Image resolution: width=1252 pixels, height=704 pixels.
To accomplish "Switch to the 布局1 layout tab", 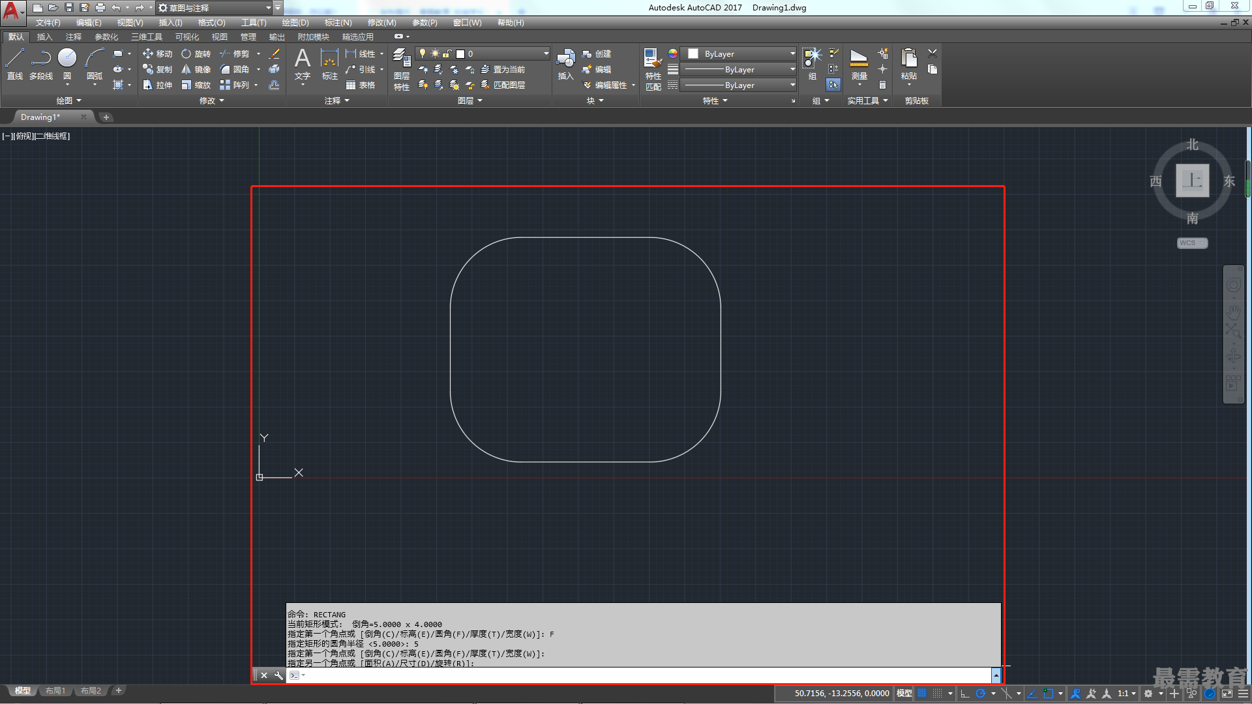I will point(55,691).
